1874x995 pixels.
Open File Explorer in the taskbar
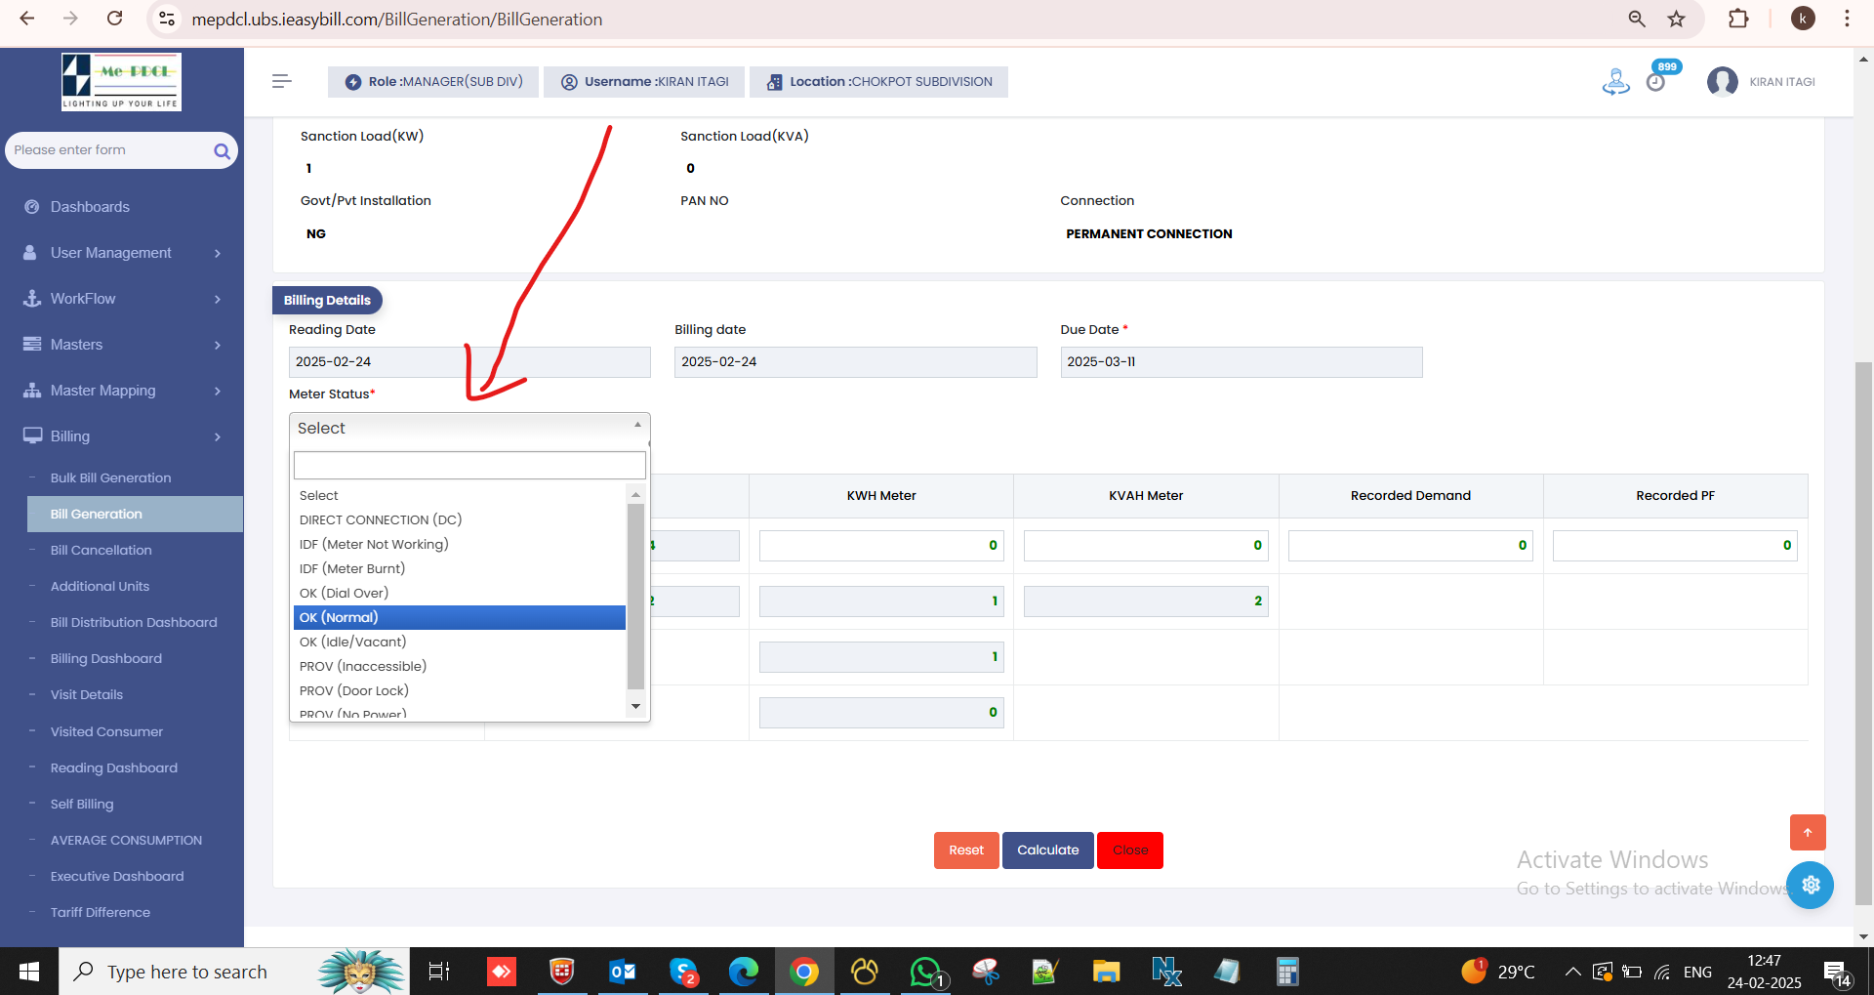click(x=1106, y=972)
